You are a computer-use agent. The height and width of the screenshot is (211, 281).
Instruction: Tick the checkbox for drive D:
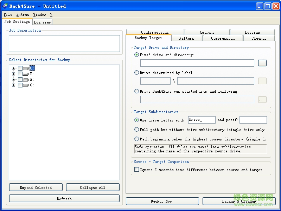click(20, 74)
